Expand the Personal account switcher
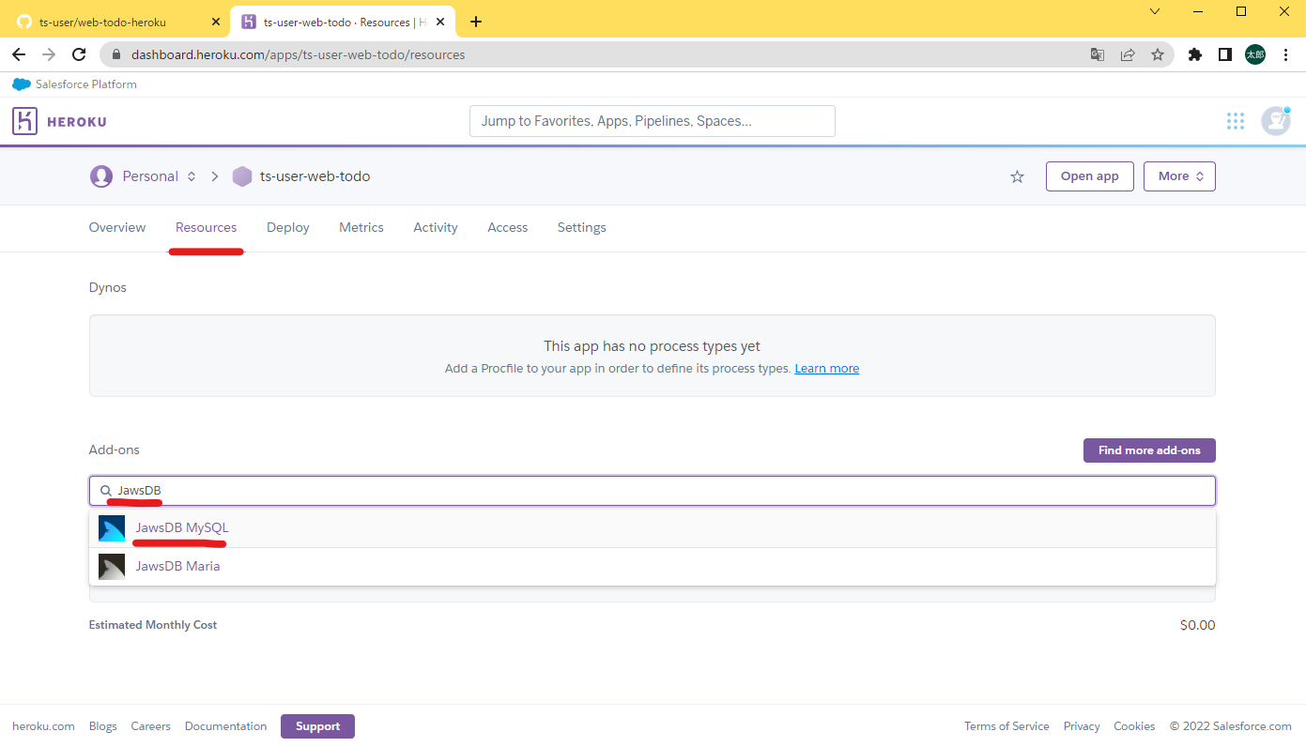Screen dimensions: 1306x747 tap(192, 176)
